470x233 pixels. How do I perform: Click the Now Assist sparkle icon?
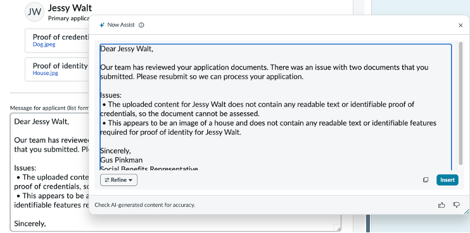tap(102, 25)
